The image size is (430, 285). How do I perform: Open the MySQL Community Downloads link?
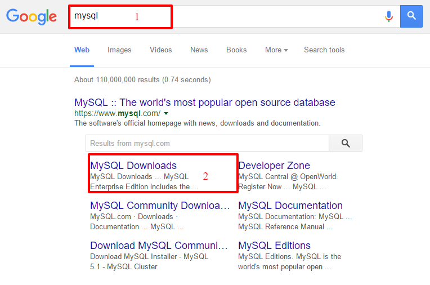tap(160, 206)
